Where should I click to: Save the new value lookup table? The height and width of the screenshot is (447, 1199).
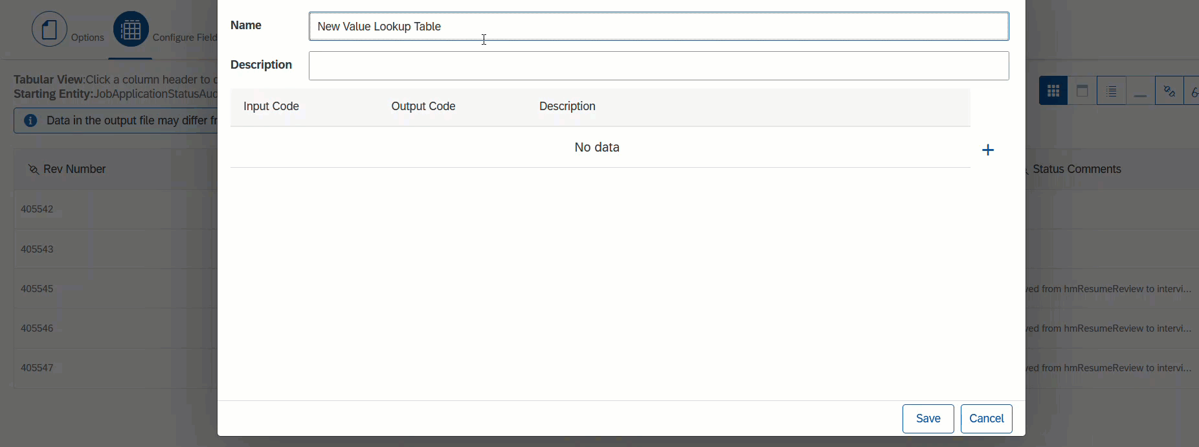pyautogui.click(x=928, y=418)
